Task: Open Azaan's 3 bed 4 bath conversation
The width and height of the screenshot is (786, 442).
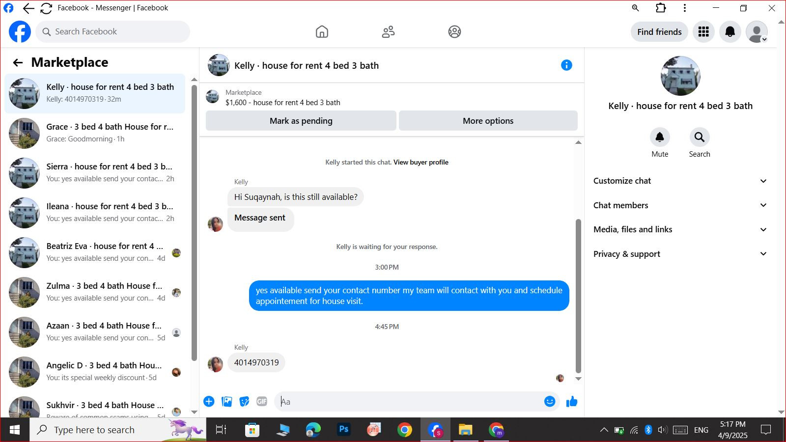Action: click(x=95, y=332)
